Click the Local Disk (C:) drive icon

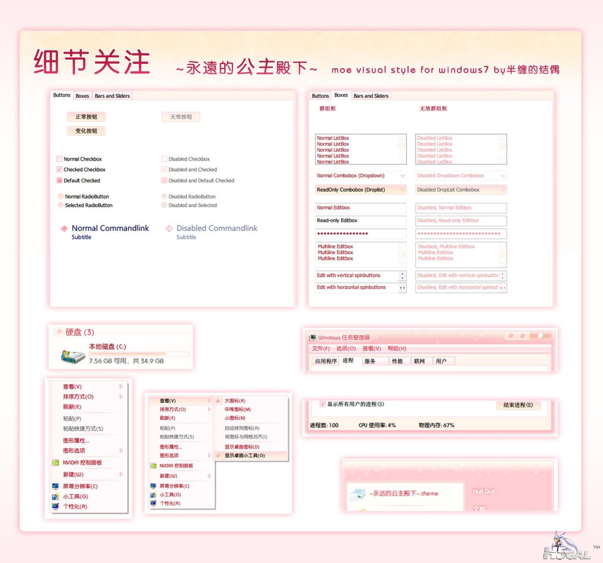73,355
